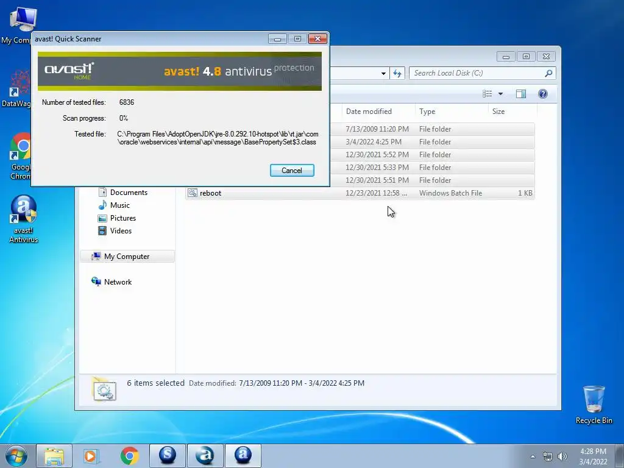Open Videos library in navigation pane

coord(115,231)
